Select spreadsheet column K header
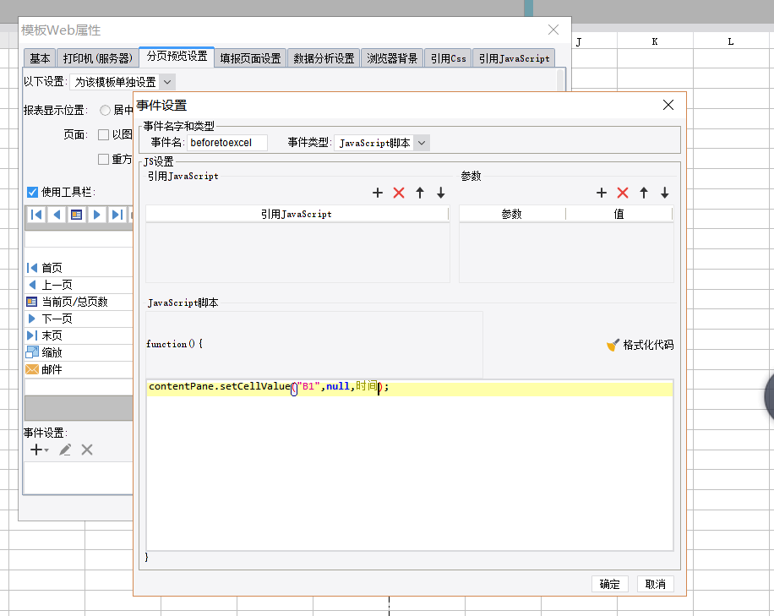774x616 pixels. coord(655,41)
